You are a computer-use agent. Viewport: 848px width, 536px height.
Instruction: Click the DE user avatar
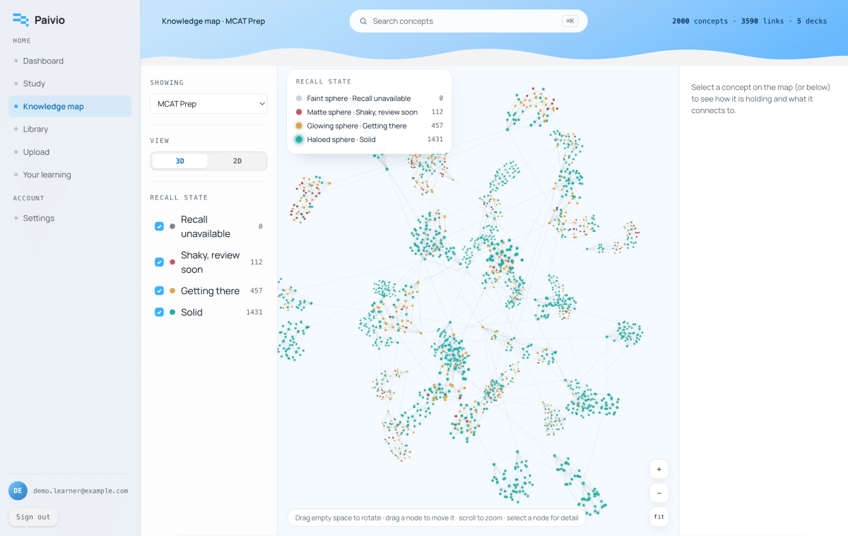pos(18,490)
